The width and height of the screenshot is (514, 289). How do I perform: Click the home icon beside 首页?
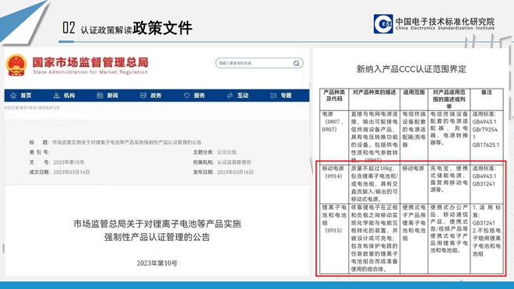pos(13,96)
